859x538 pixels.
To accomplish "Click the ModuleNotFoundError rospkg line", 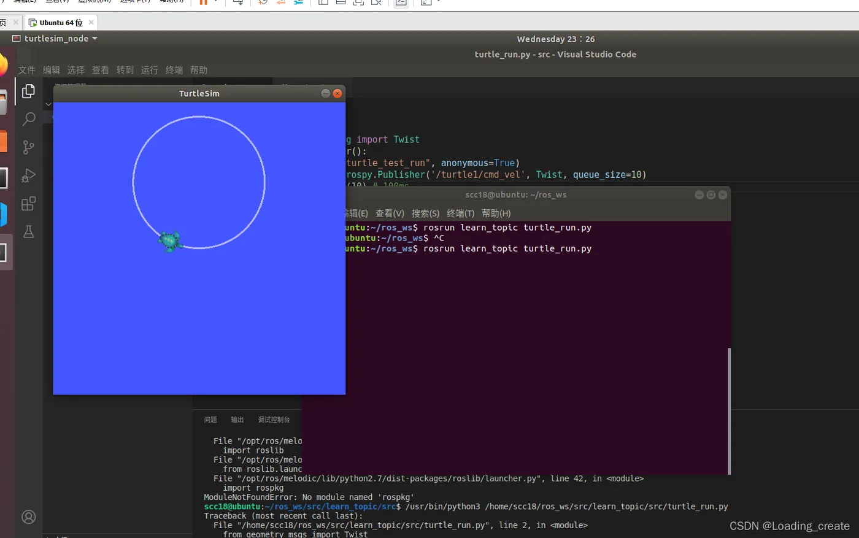I will tap(309, 497).
